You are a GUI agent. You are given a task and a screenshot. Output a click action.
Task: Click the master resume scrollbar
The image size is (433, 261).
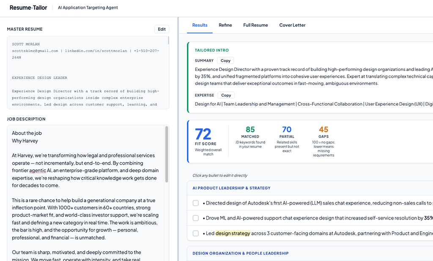pos(168,40)
